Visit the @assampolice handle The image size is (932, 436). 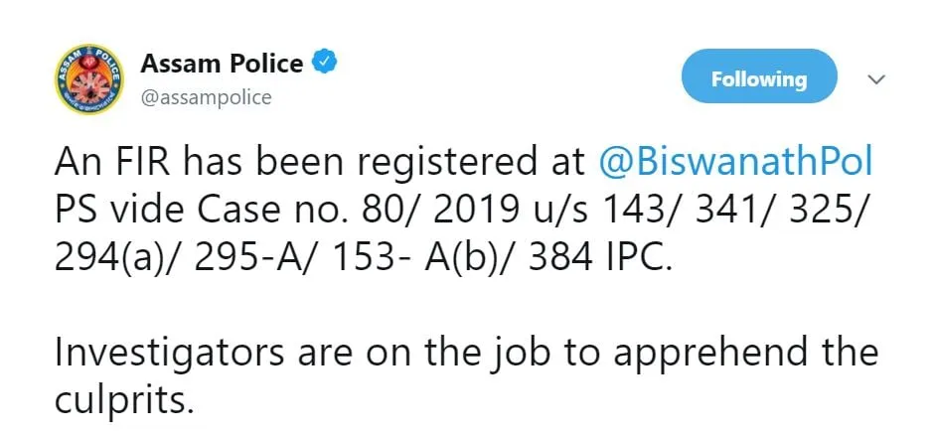click(x=206, y=96)
